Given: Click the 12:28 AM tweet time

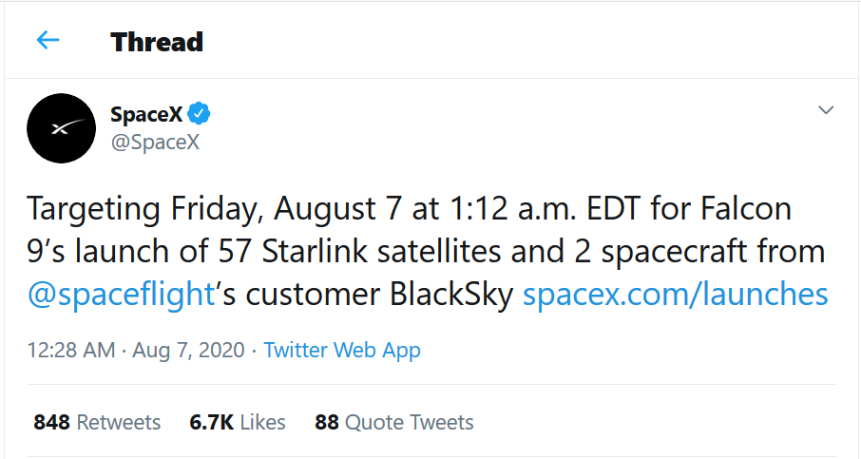Looking at the screenshot, I should 69,350.
